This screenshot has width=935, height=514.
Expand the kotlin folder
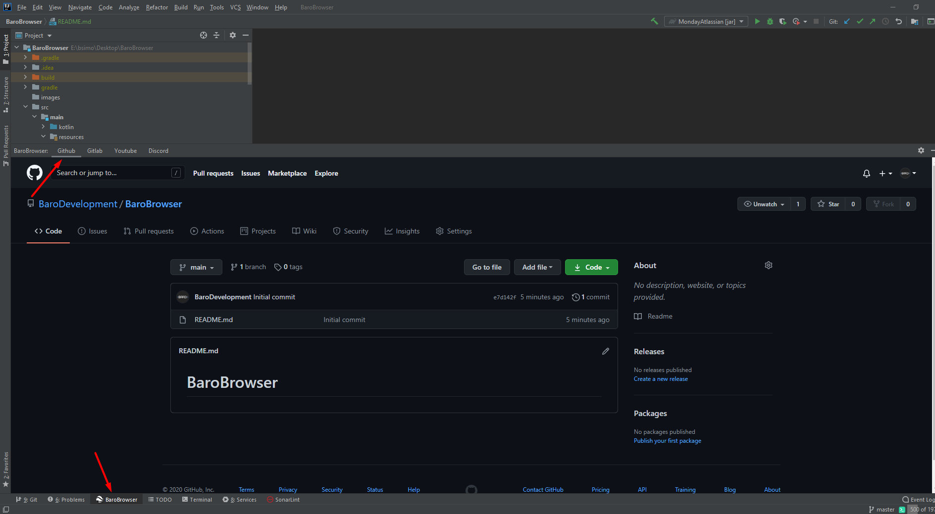click(x=43, y=127)
